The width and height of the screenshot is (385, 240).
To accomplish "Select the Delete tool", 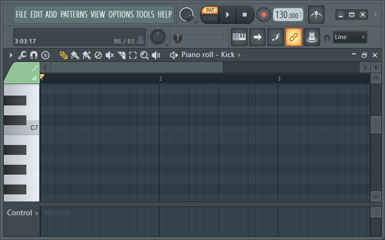I will (98, 55).
